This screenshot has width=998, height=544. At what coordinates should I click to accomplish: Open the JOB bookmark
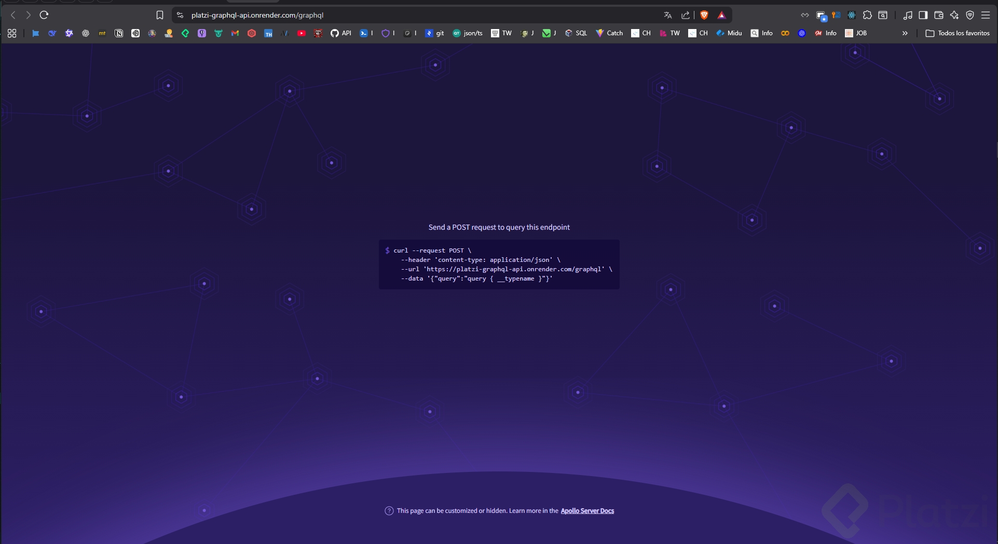pyautogui.click(x=856, y=33)
